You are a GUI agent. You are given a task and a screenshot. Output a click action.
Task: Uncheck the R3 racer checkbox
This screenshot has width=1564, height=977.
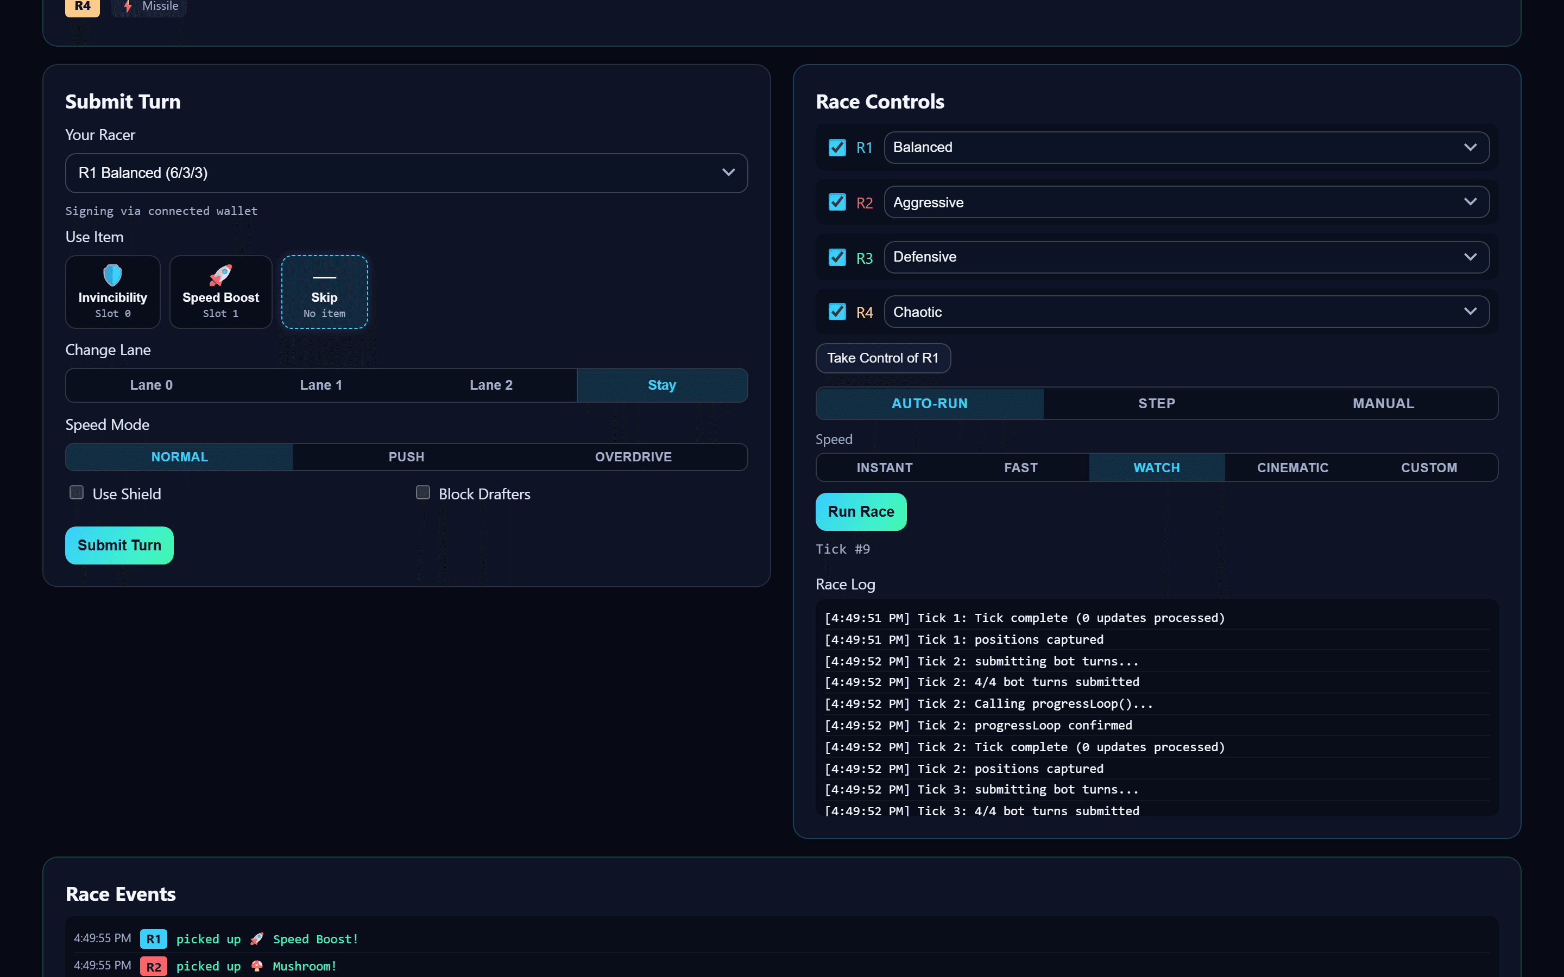click(x=837, y=257)
